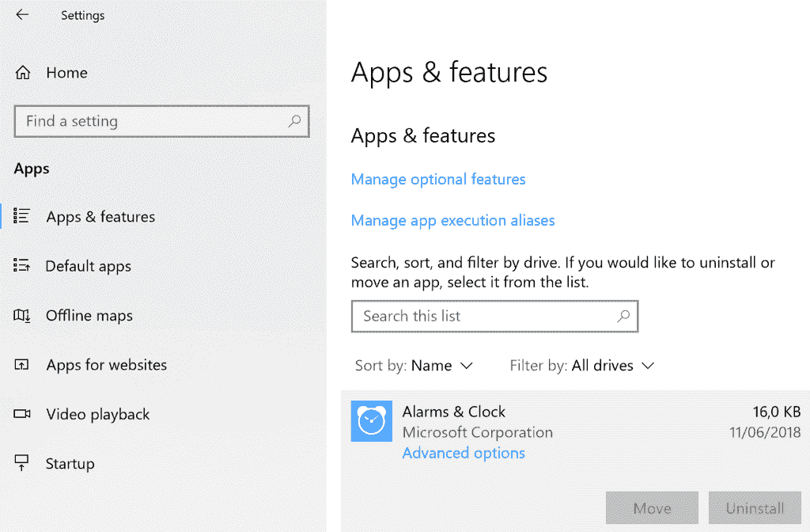The height and width of the screenshot is (532, 810).
Task: Click the Settings window title
Action: point(82,16)
